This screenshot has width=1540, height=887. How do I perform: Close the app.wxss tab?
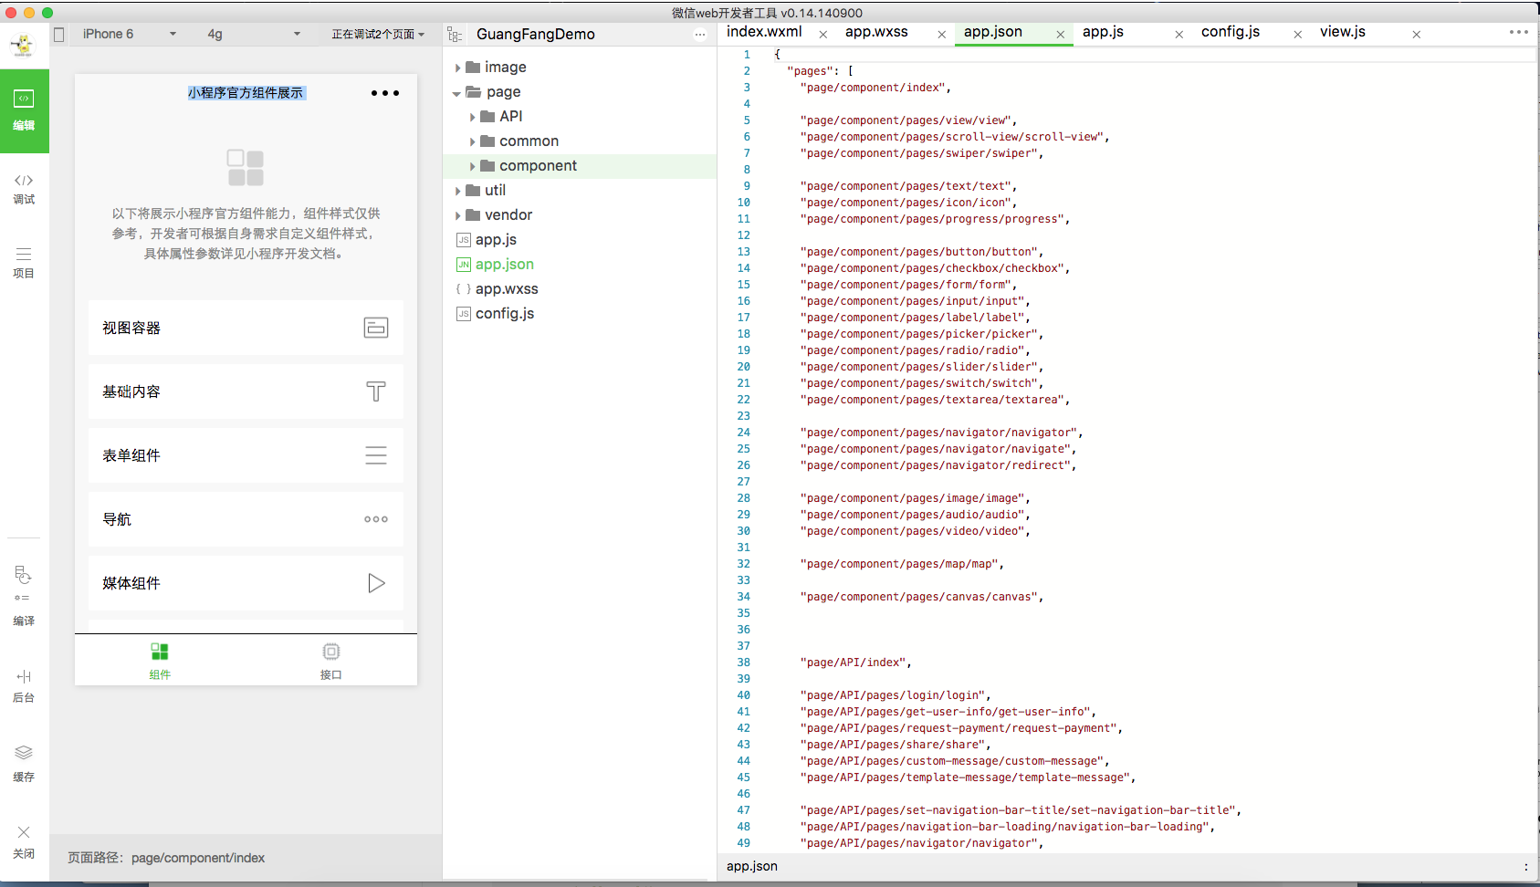point(942,35)
